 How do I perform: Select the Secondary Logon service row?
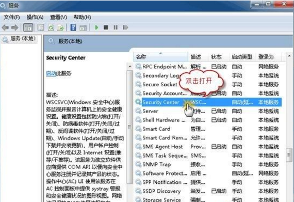[x=208, y=75]
